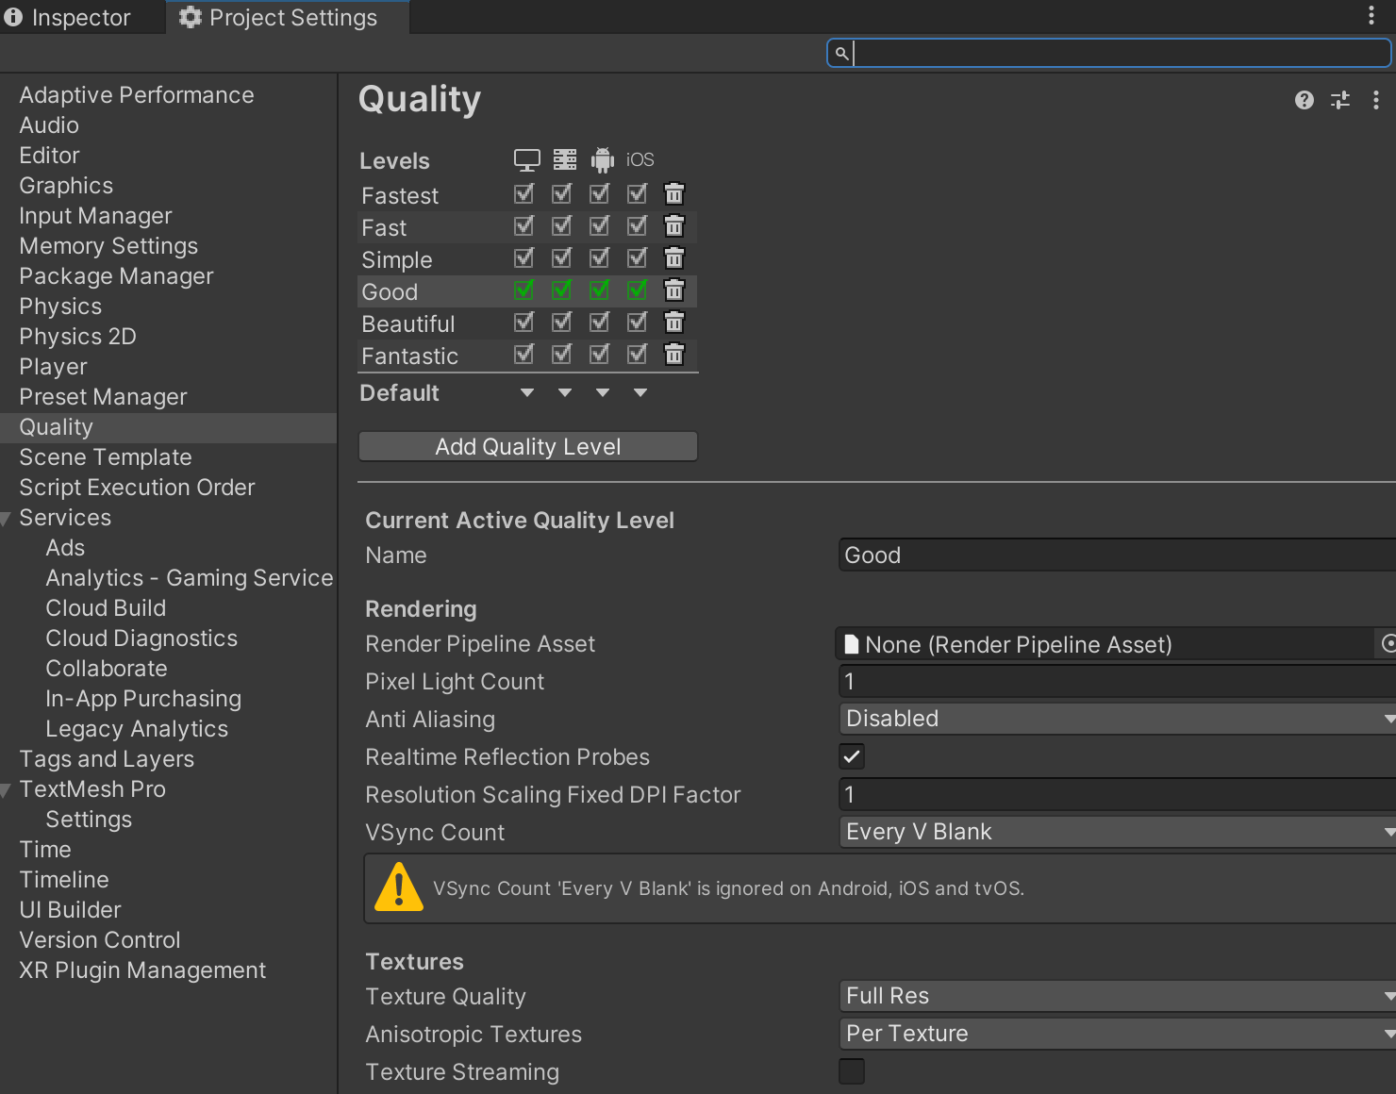
Task: Select the Fantastic quality level name
Action: point(409,356)
